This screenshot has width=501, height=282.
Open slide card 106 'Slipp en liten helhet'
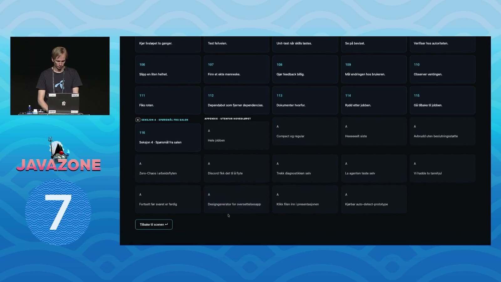168,69
